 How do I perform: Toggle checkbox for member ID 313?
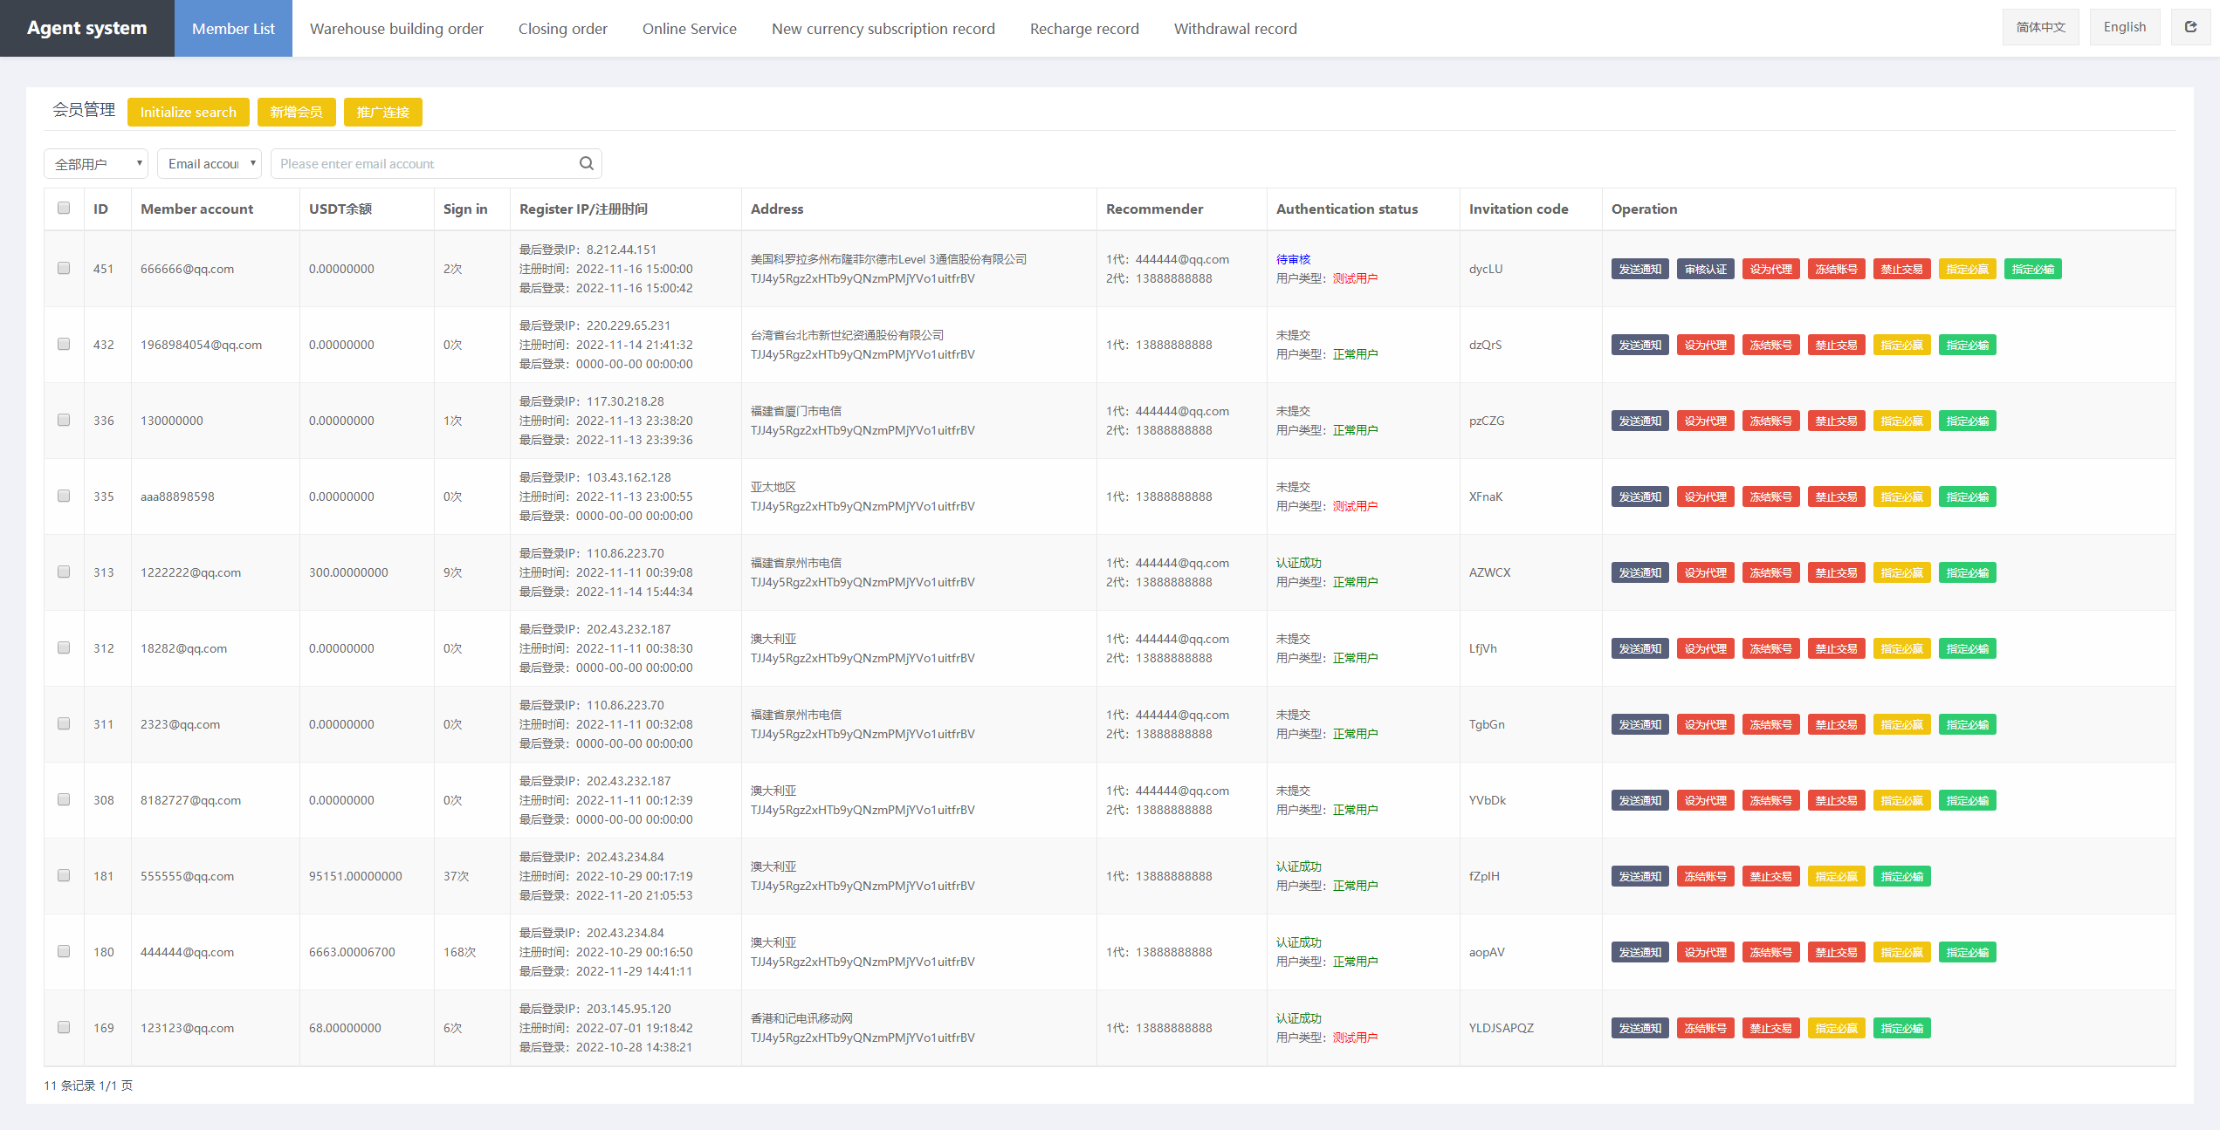(64, 571)
